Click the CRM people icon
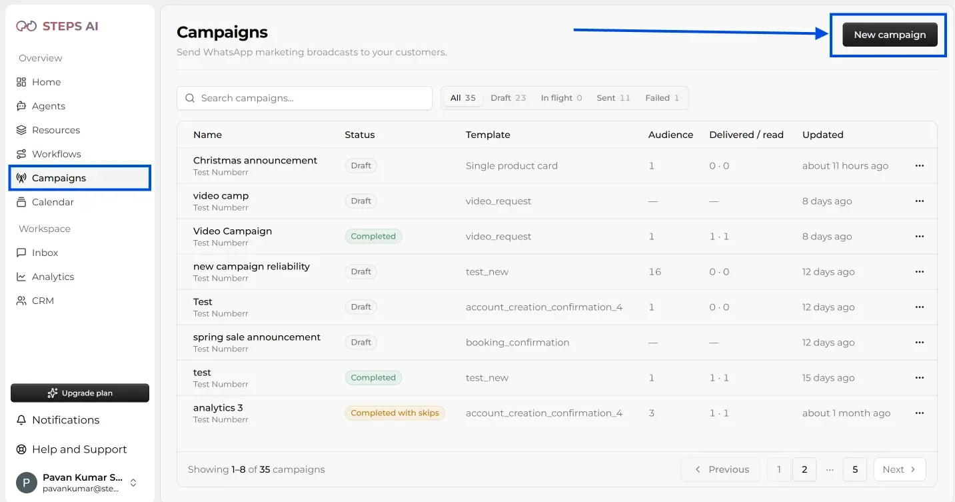This screenshot has width=955, height=502. point(21,301)
